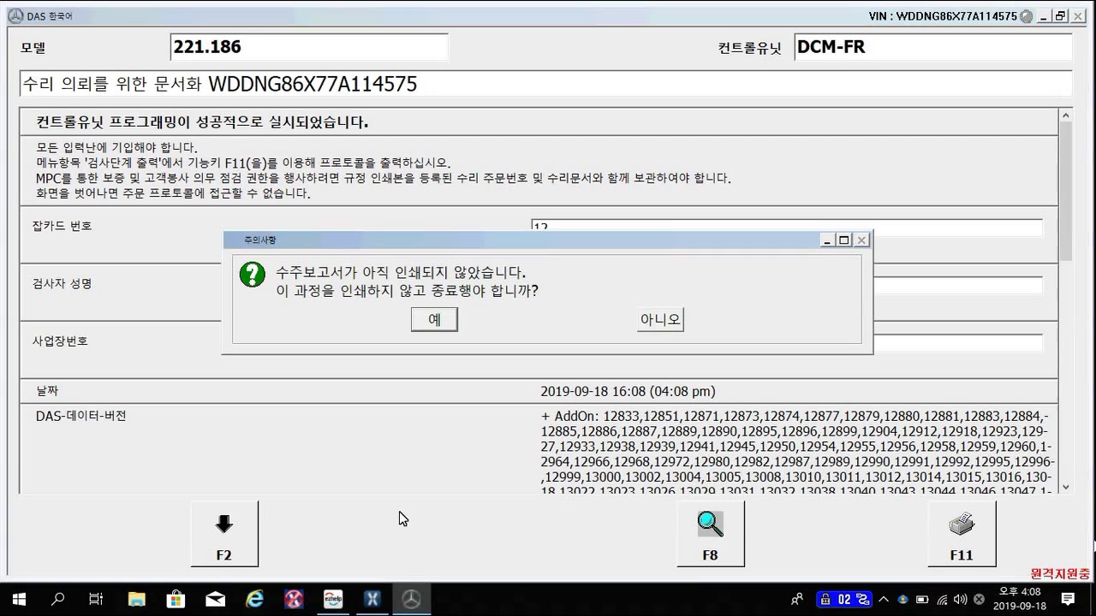Open Internet Explorer from the taskbar
The image size is (1096, 616).
click(254, 599)
